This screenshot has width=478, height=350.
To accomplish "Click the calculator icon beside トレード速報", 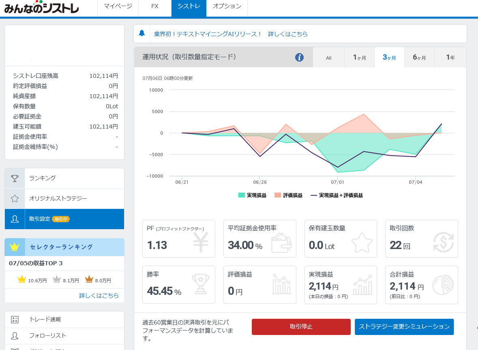I will pyautogui.click(x=15, y=320).
